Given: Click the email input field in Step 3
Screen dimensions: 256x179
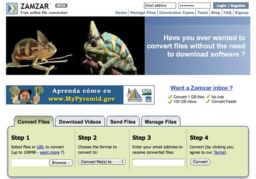Looking at the screenshot, I should coord(158,162).
